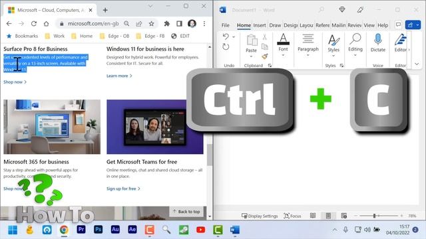This screenshot has width=426, height=239.
Task: Open Undo history dropdown arrow
Action: coord(234,37)
